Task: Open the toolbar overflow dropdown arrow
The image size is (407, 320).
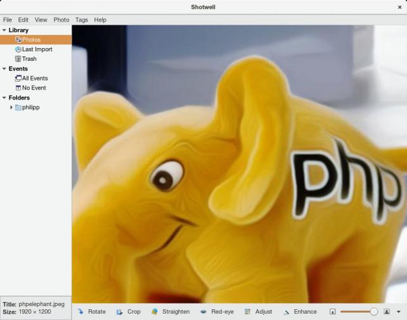Action: click(398, 312)
